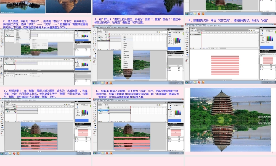Screen dimensions: 276x166
Task: Select the Text (A) tool in step 4 screenshot
Action: click(x=188, y=36)
